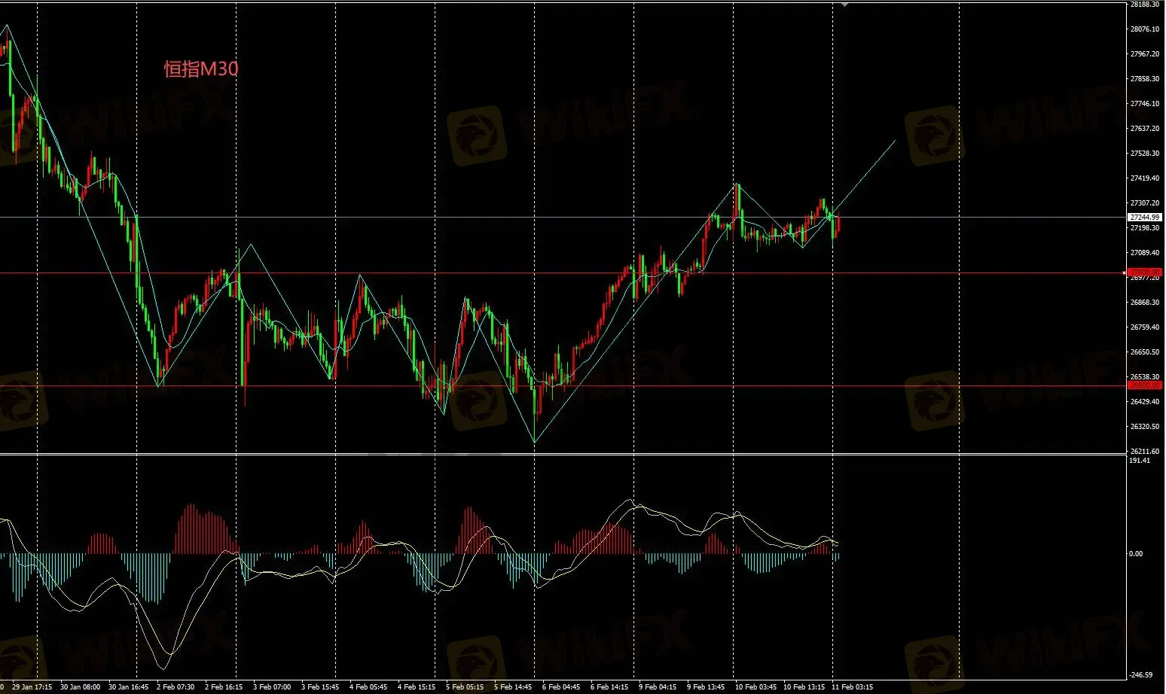The height and width of the screenshot is (694, 1166).
Task: Click price axis value 27746.10
Action: (1145, 104)
